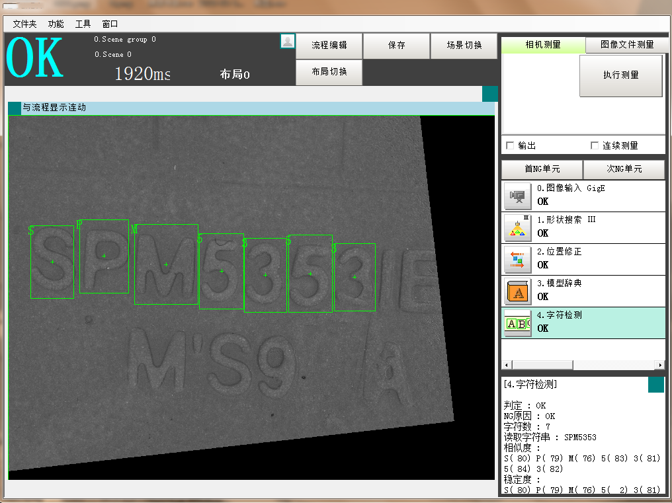Enable the 连续测量 checkbox
The width and height of the screenshot is (672, 503).
point(595,145)
